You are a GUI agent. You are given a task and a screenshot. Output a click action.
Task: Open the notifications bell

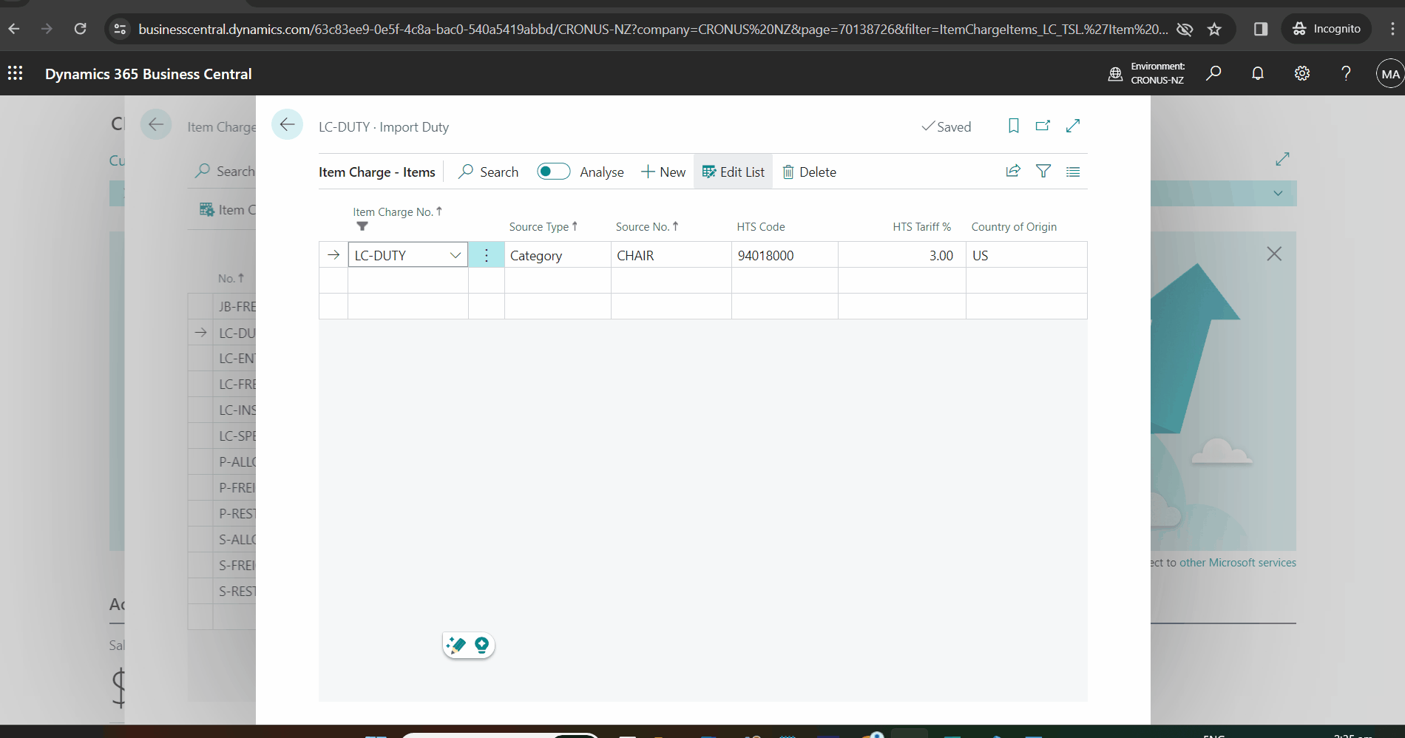click(x=1257, y=73)
